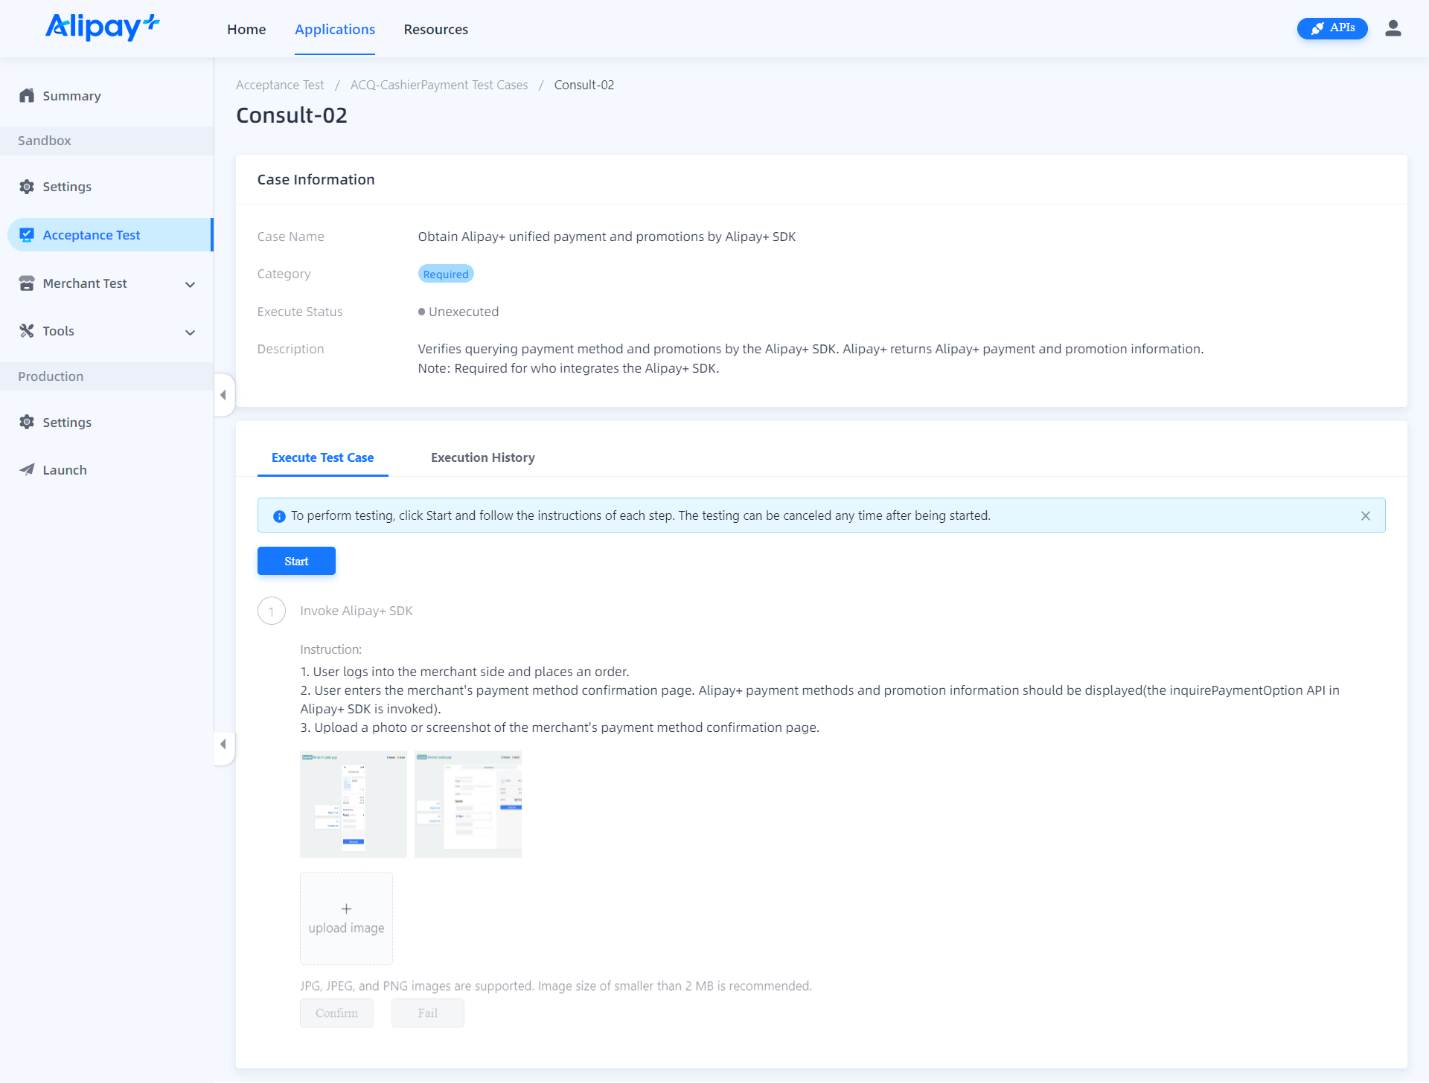Screen dimensions: 1429x1083
Task: Click the Alipay+ logo
Action: pos(103,28)
